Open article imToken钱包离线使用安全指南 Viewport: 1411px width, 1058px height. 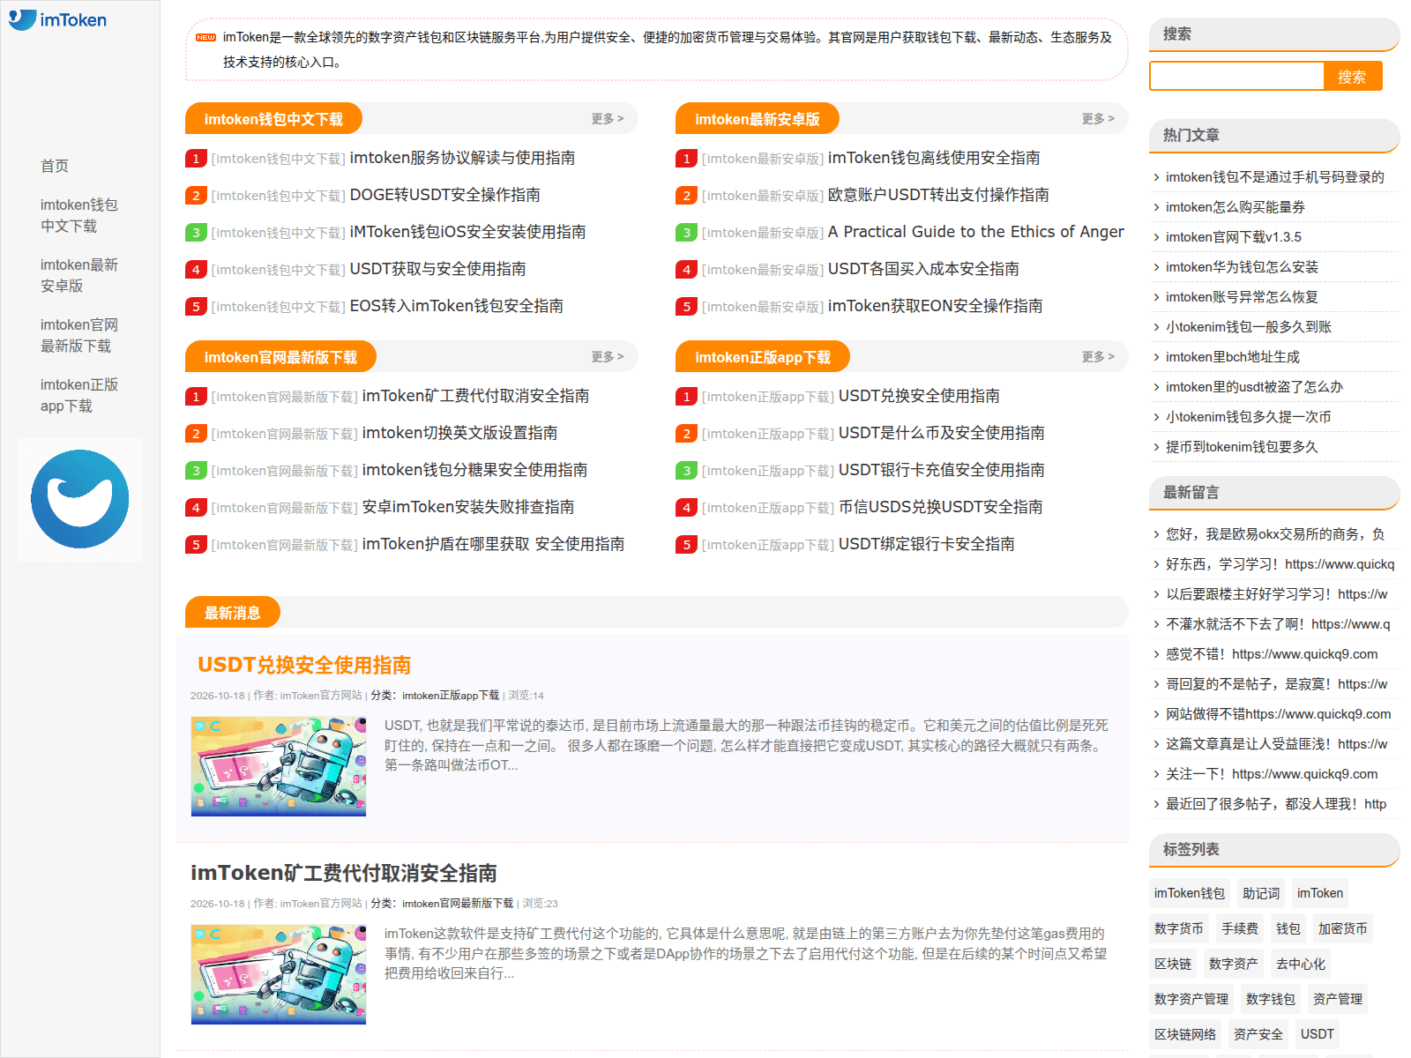(x=934, y=158)
